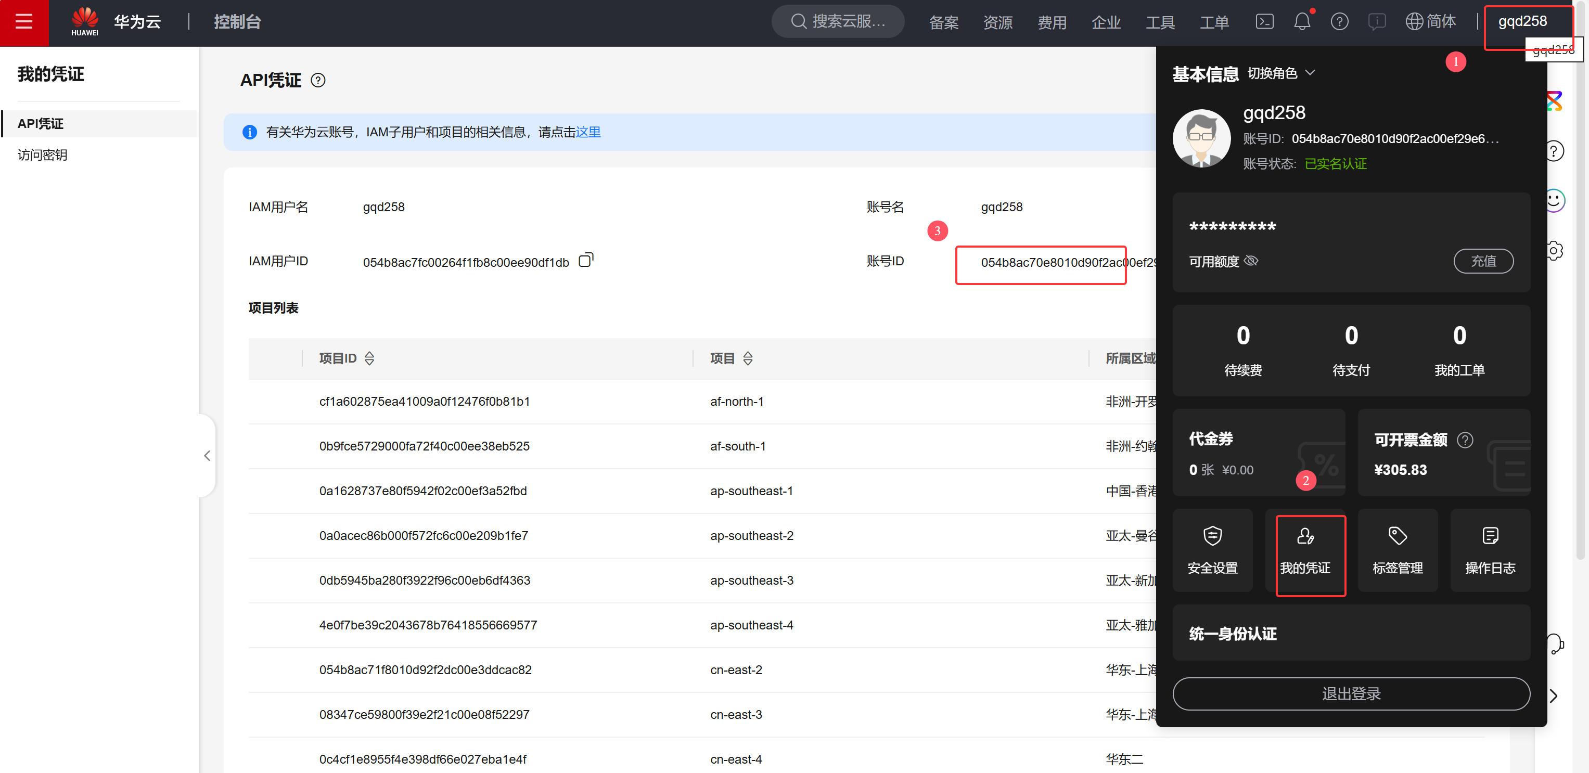Open 我的工单 ticket count
Viewport: 1589px width, 773px height.
1459,351
